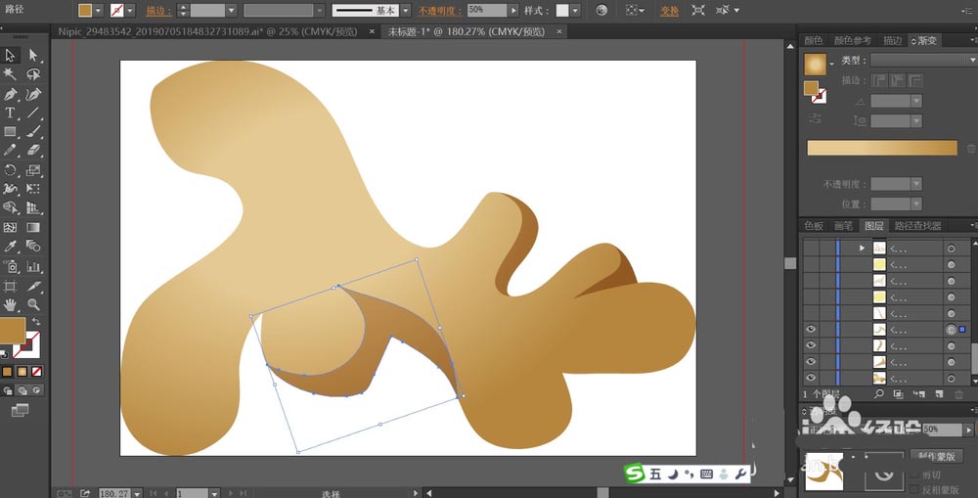Click the Create New Layer icon
The image size is (978, 498).
[x=938, y=394]
